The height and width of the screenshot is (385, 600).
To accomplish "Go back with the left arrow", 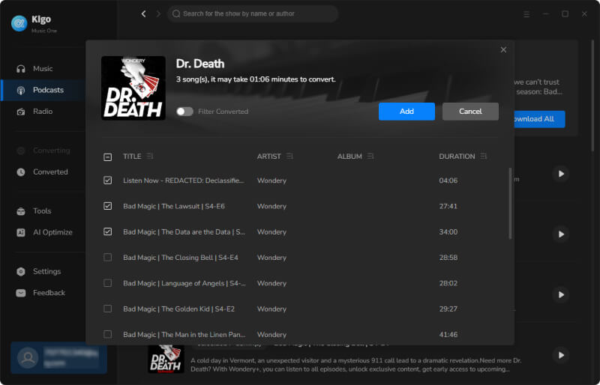I will [143, 13].
